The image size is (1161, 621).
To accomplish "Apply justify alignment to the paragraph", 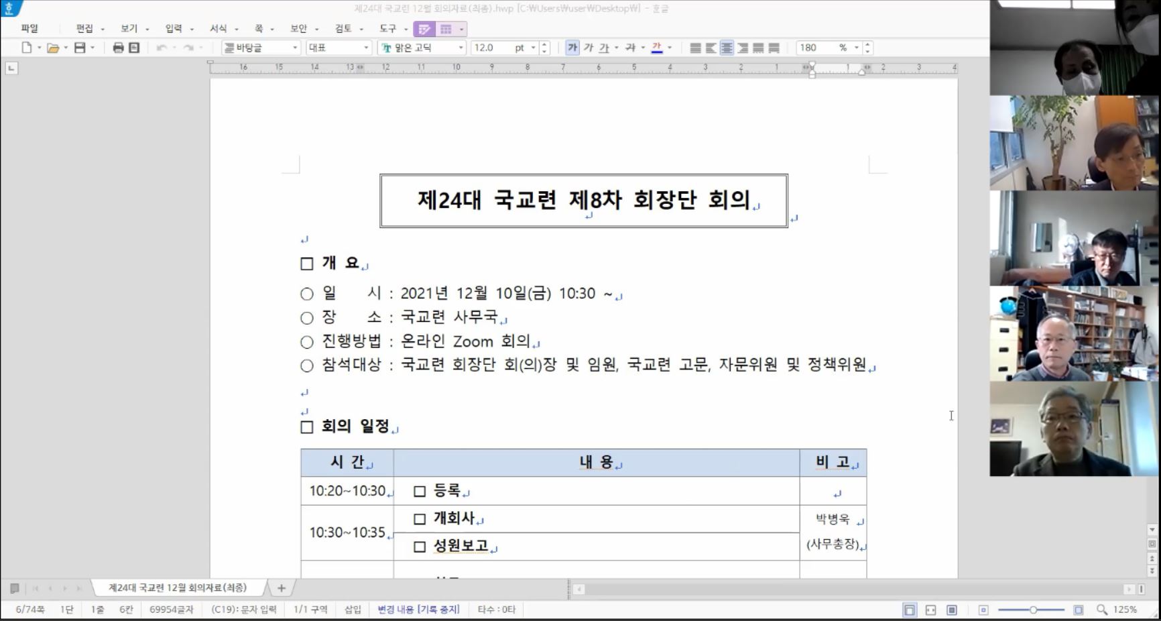I will (x=696, y=48).
